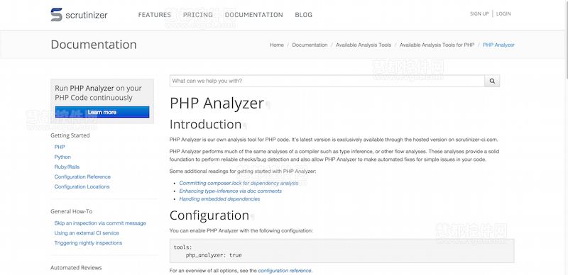Open 'Handling embedded dependencies' link
The width and height of the screenshot is (568, 275).
pos(219,199)
